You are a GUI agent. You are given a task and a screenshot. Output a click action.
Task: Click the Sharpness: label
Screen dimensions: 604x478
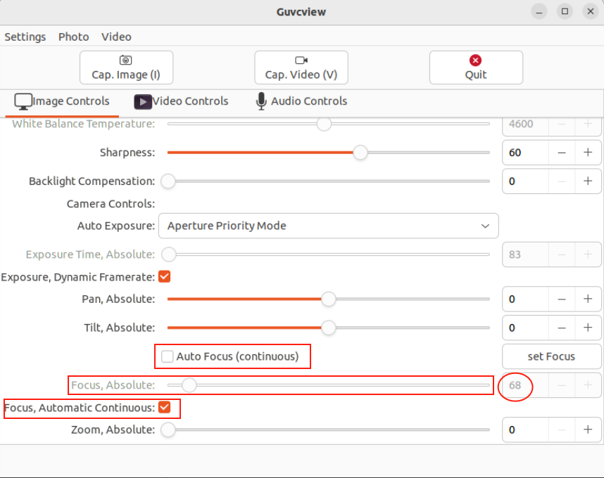(x=127, y=153)
